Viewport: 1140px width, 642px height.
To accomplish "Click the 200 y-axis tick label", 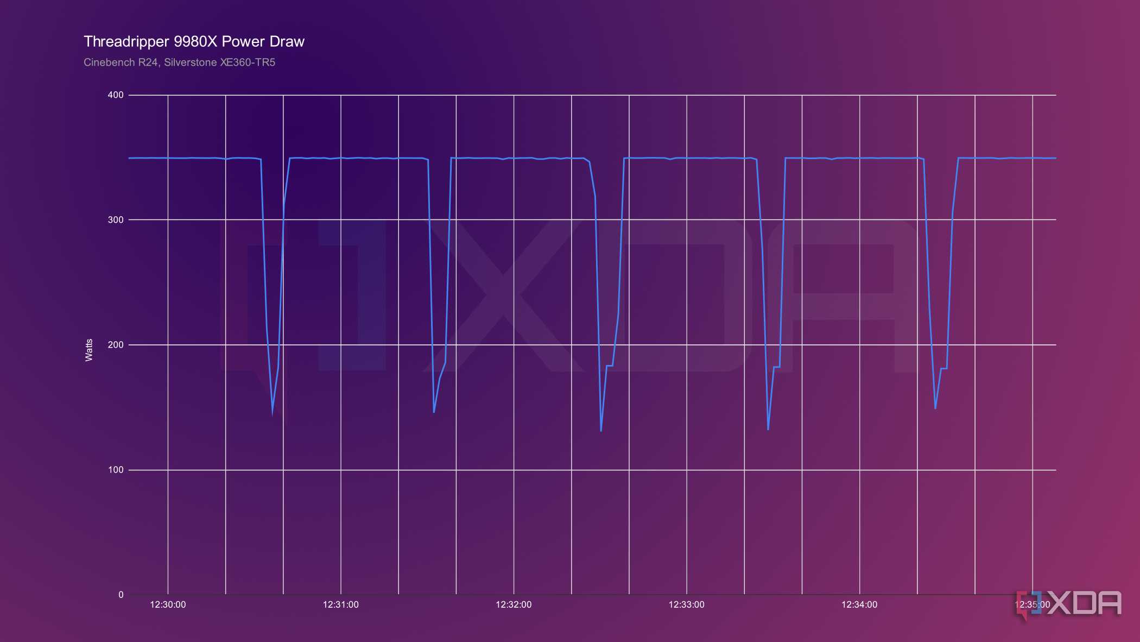I will [116, 345].
